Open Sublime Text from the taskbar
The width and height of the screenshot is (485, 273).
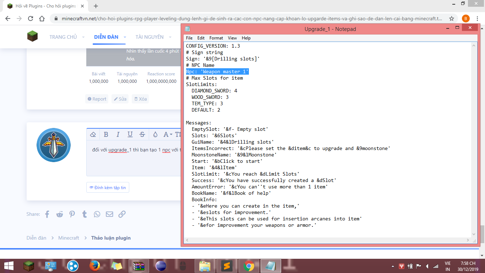227,266
